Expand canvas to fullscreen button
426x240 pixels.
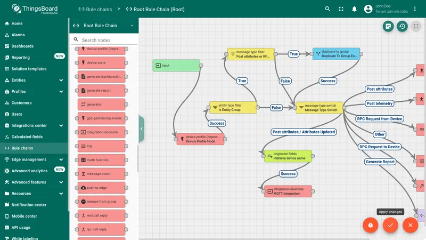(x=416, y=26)
